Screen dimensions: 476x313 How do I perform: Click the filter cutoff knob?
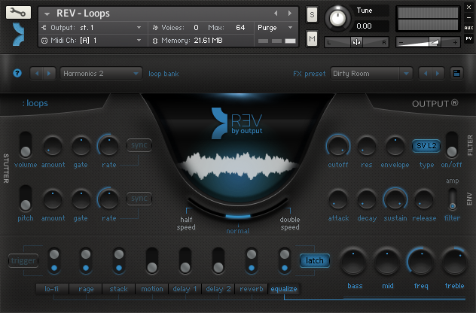338,146
